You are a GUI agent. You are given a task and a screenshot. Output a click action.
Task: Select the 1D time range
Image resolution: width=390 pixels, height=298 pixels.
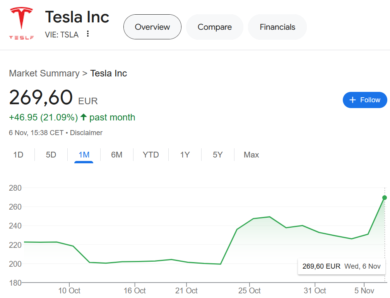pyautogui.click(x=18, y=154)
